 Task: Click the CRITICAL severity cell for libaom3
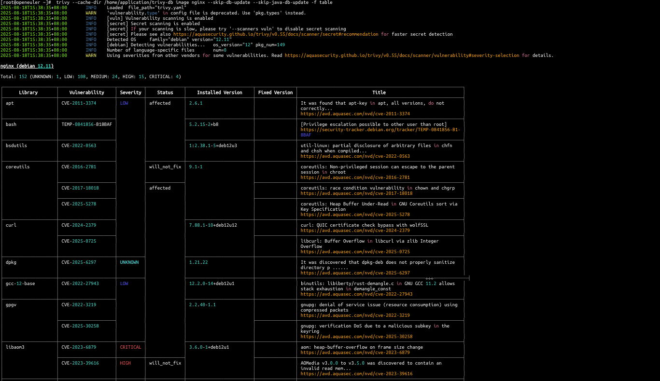click(x=130, y=347)
